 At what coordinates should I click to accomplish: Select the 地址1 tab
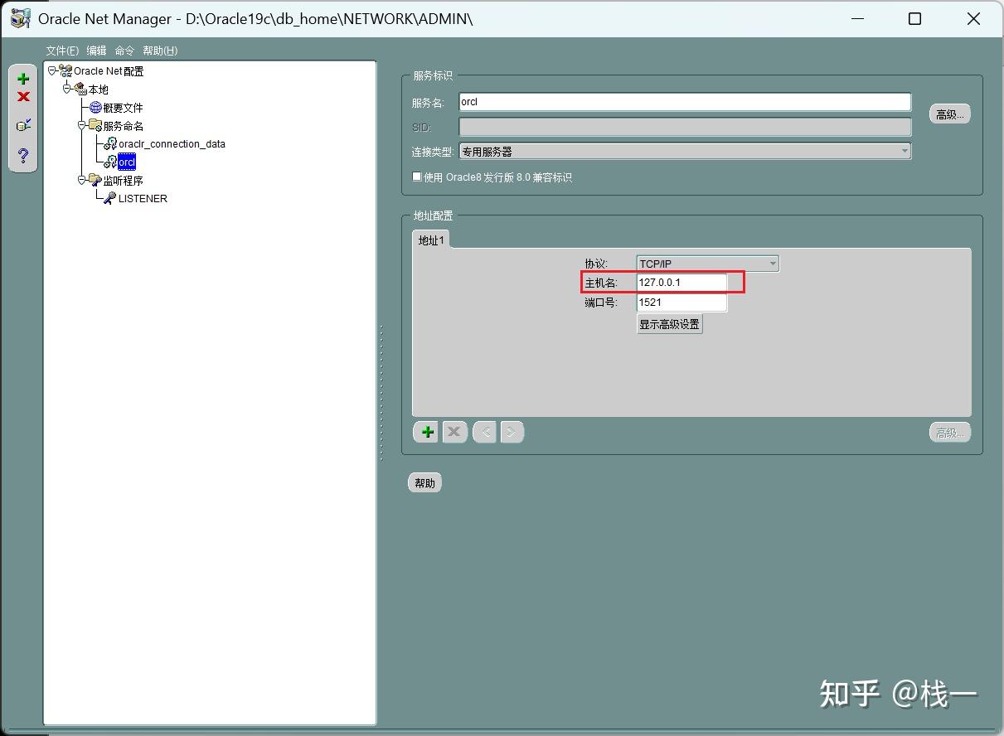(432, 240)
